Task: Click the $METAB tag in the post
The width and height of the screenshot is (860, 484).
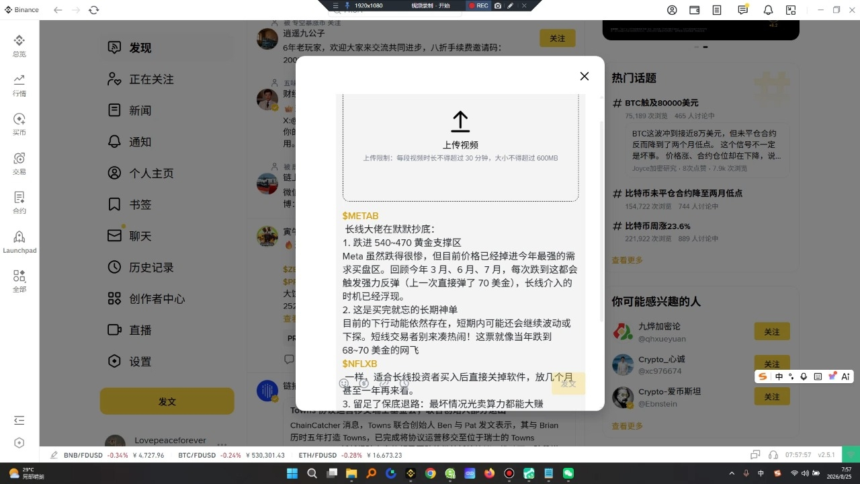Action: click(x=361, y=216)
